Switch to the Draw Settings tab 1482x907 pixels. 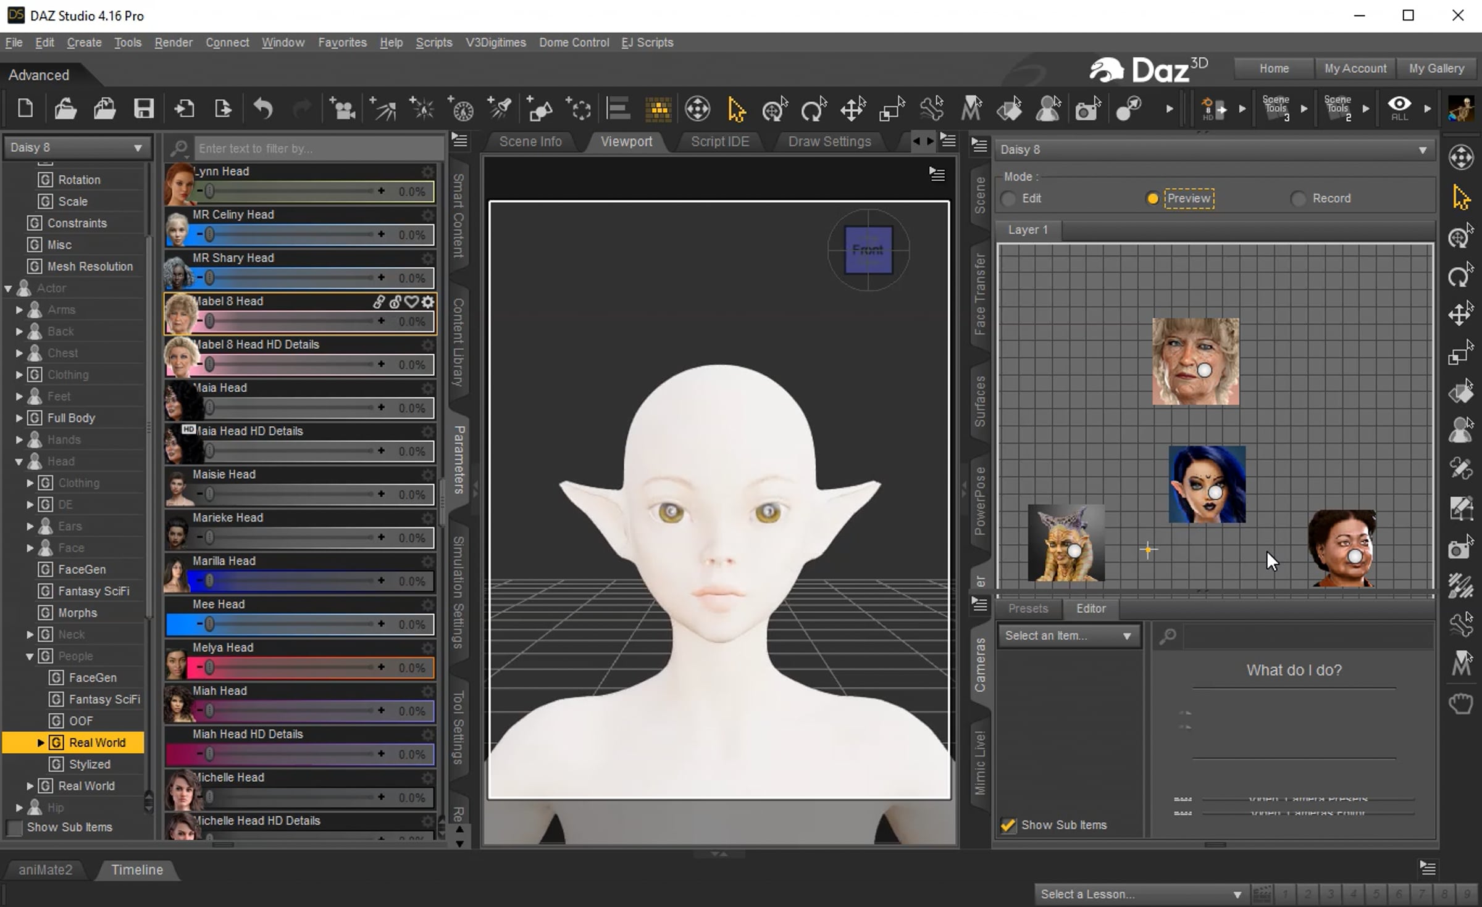click(829, 141)
